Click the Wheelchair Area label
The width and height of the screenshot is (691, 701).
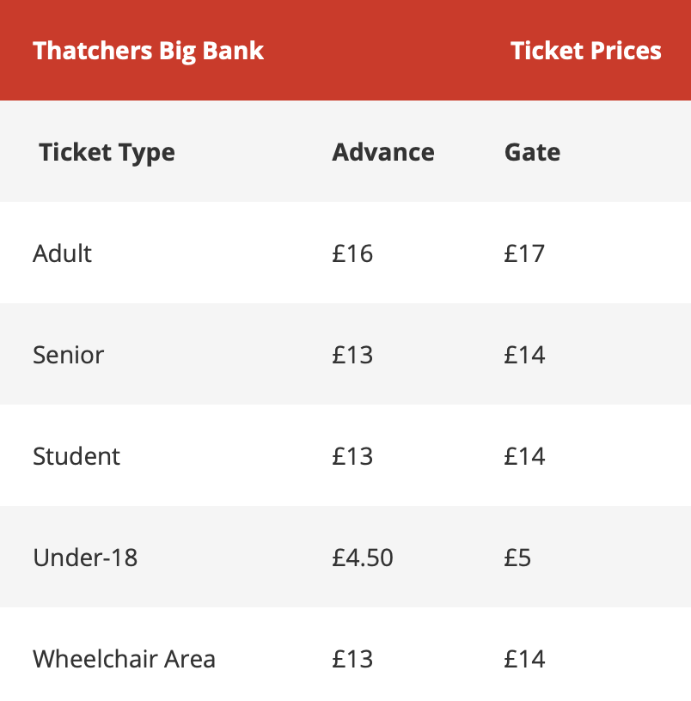[124, 659]
